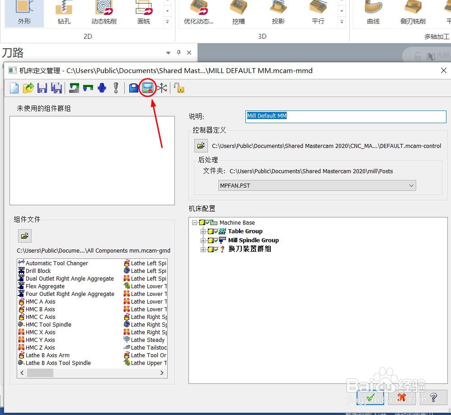Toggle the Mill Spindle Group checkbox
Viewport: 451px width, 415px height.
click(216, 240)
